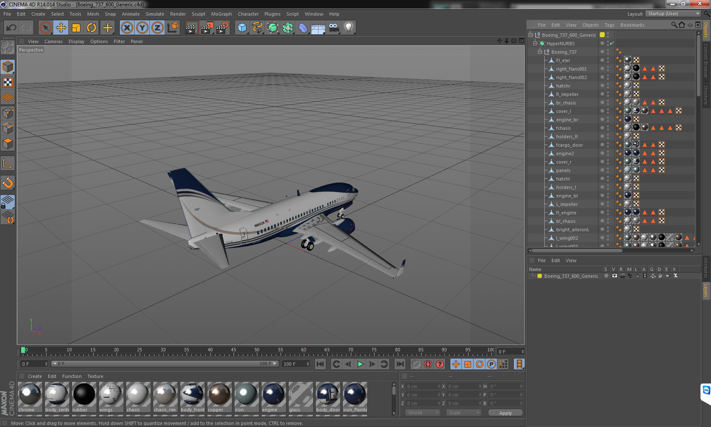Open the Layers side tab
711x427 pixels.
coord(706,290)
